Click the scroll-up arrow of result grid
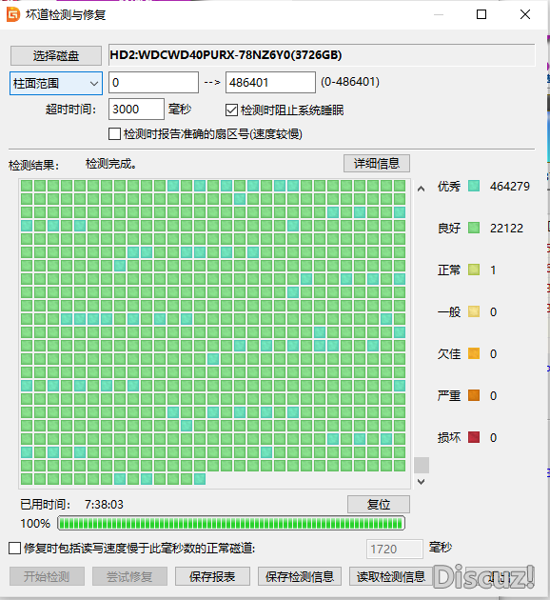The height and width of the screenshot is (600, 550). click(422, 189)
